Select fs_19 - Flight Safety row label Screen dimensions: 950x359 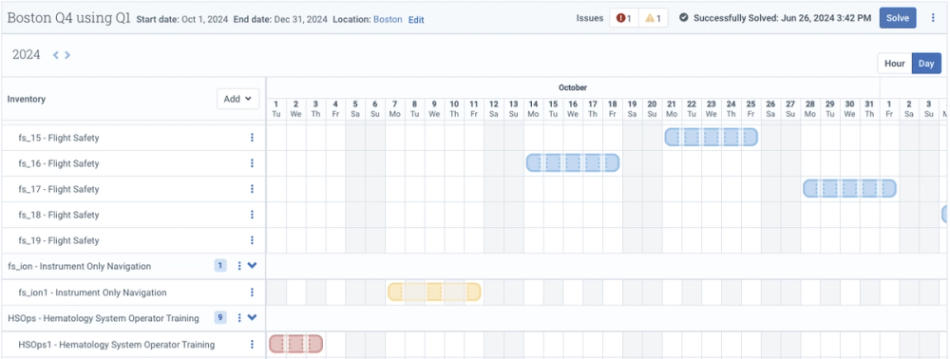[59, 240]
